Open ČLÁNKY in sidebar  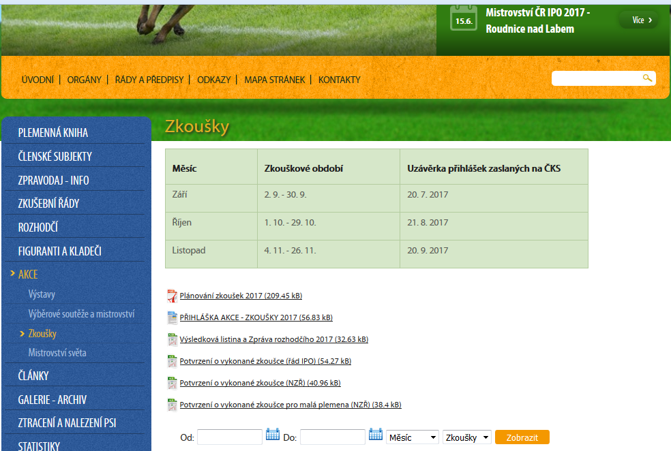coord(33,376)
